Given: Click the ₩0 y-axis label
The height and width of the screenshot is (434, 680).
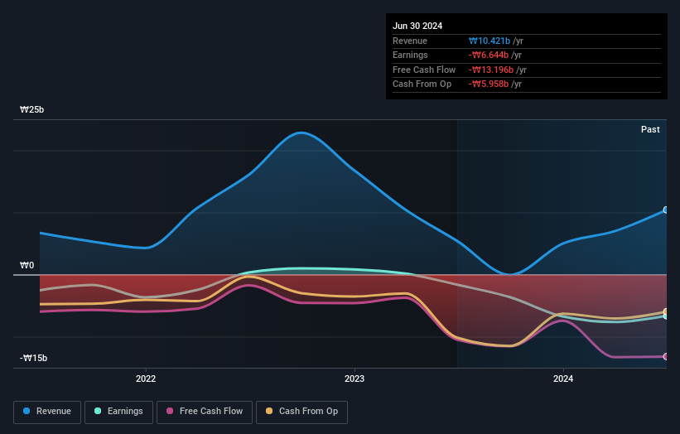Looking at the screenshot, I should (x=27, y=265).
